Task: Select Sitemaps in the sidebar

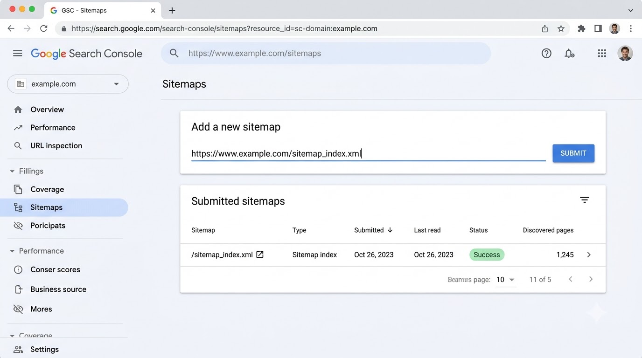Action: pos(64,207)
